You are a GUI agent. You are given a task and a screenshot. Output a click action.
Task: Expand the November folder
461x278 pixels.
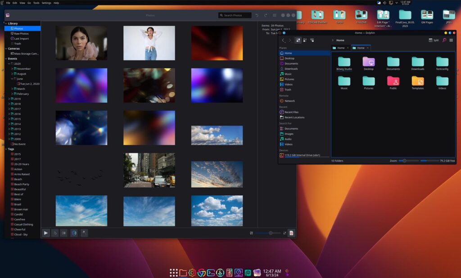(x=13, y=68)
